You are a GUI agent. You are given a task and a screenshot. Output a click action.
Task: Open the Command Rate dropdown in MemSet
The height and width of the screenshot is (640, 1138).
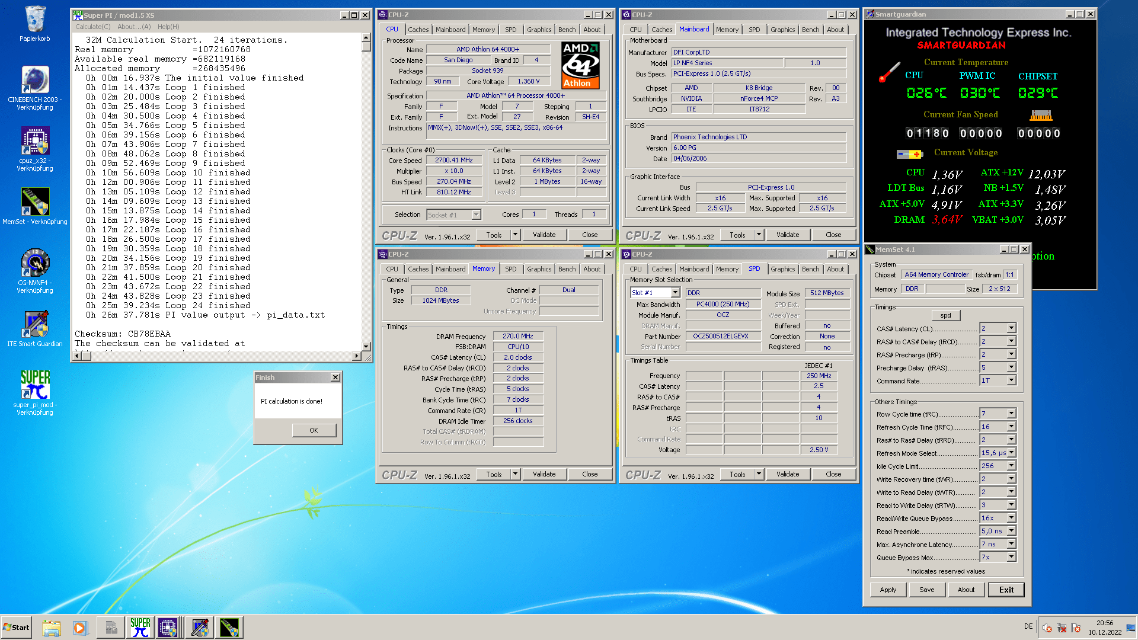1011,380
